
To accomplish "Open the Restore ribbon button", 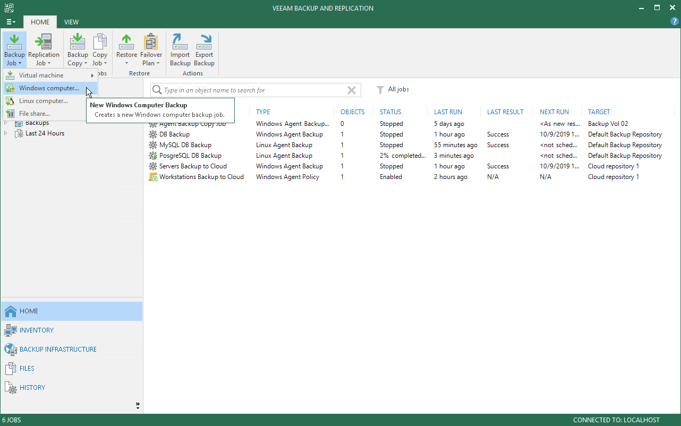I will click(x=126, y=50).
